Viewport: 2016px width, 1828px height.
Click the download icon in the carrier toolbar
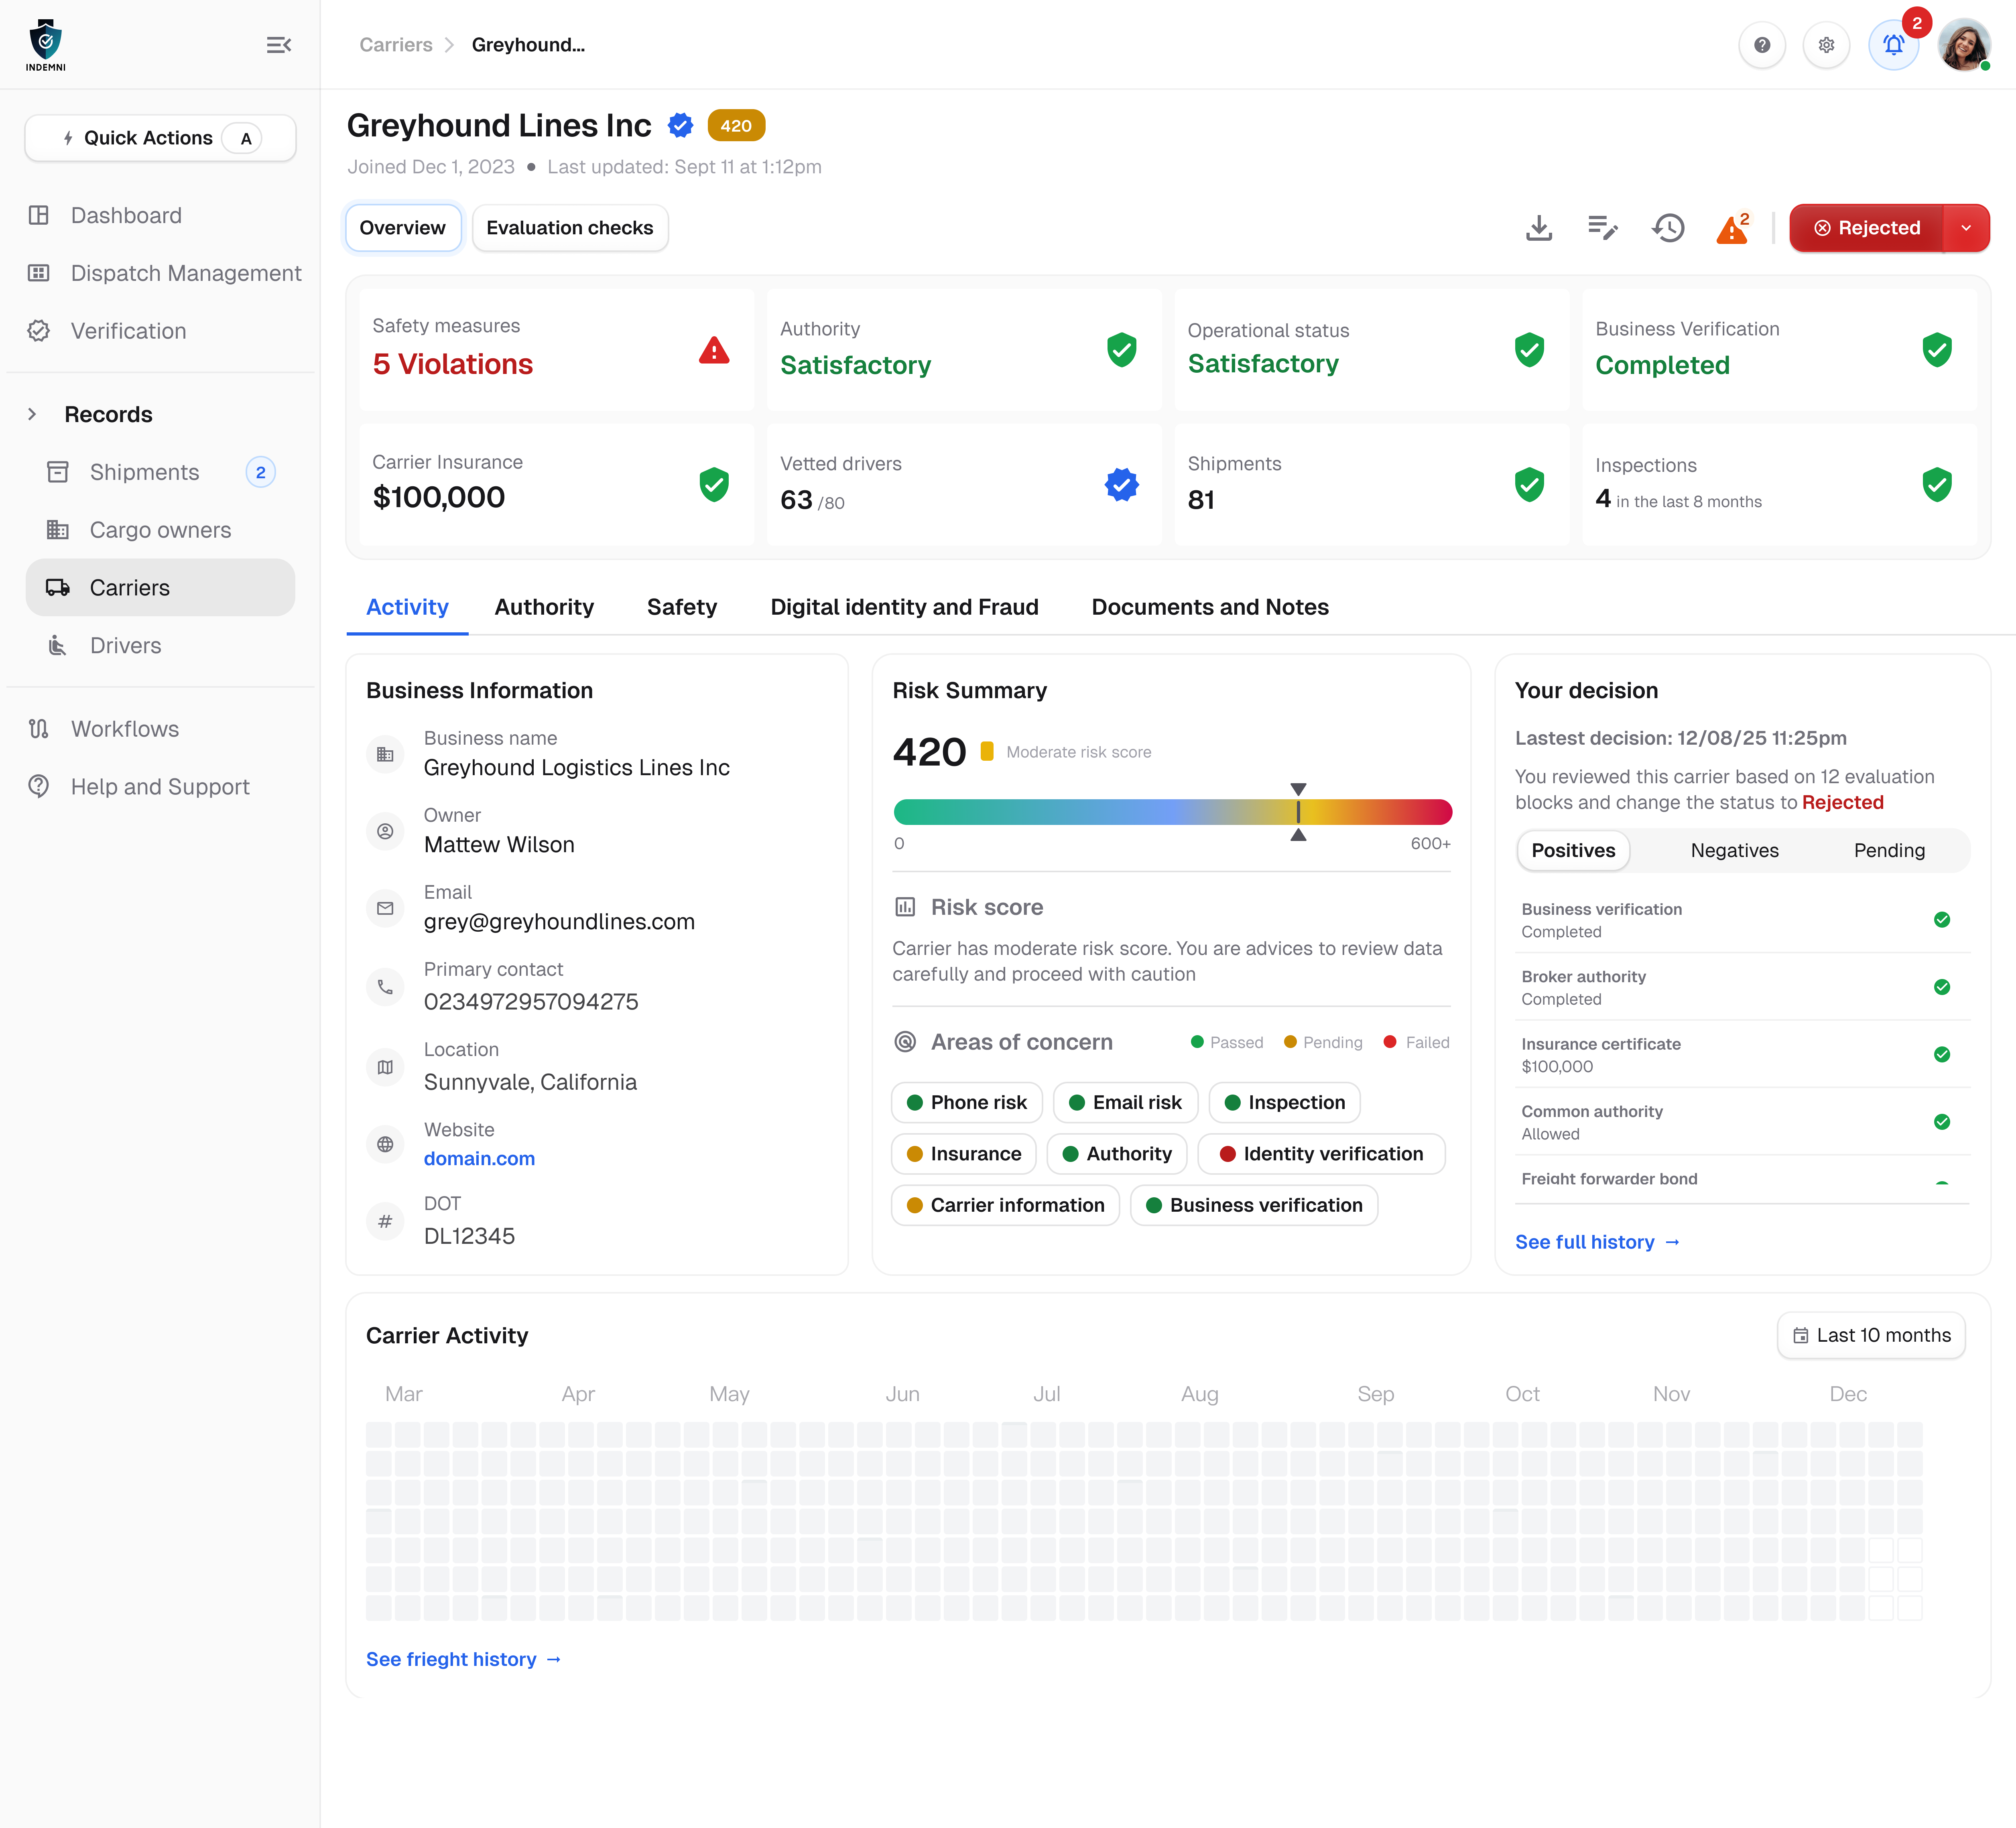coord(1539,228)
